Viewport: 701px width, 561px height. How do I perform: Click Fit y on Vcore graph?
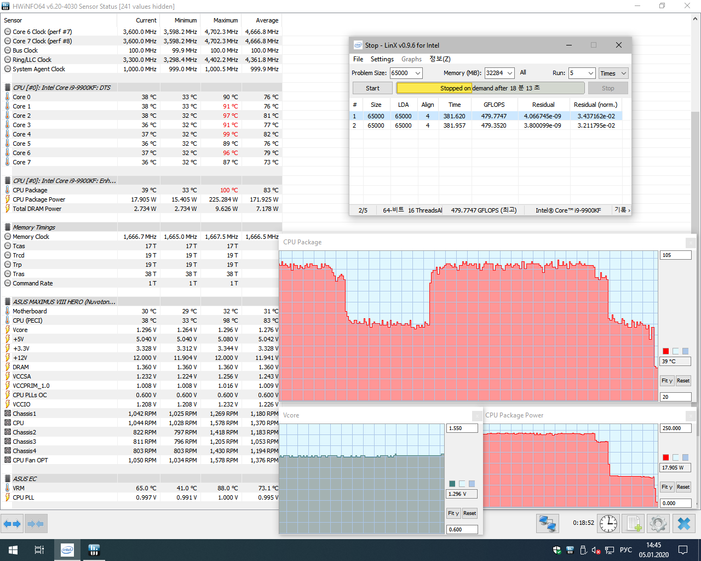point(453,513)
